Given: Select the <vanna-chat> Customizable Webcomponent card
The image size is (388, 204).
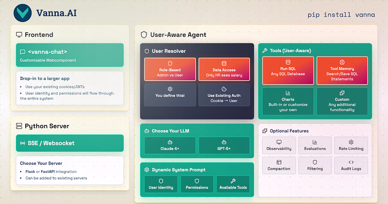Looking at the screenshot, I should [70, 55].
